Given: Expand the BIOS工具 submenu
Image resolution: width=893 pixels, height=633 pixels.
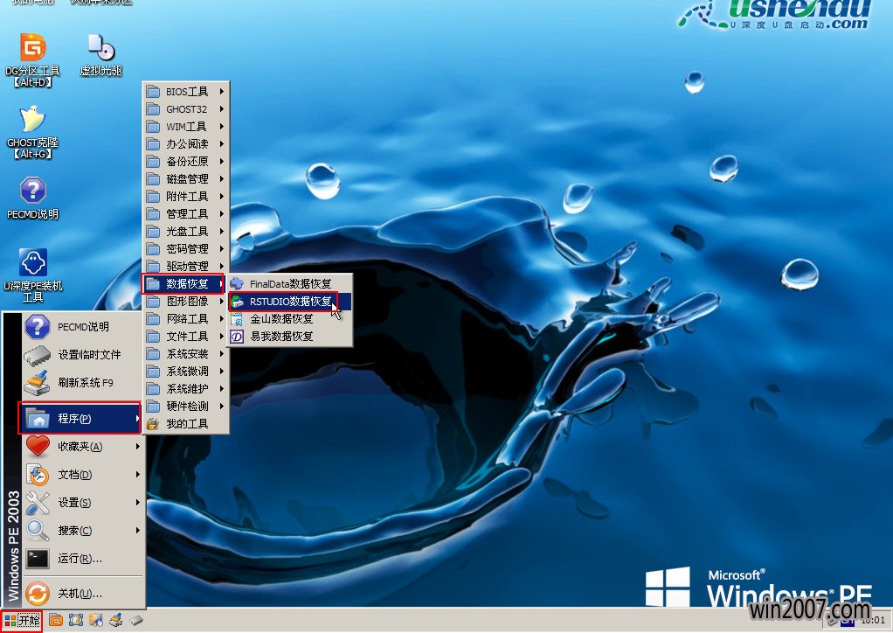Looking at the screenshot, I should [x=185, y=91].
